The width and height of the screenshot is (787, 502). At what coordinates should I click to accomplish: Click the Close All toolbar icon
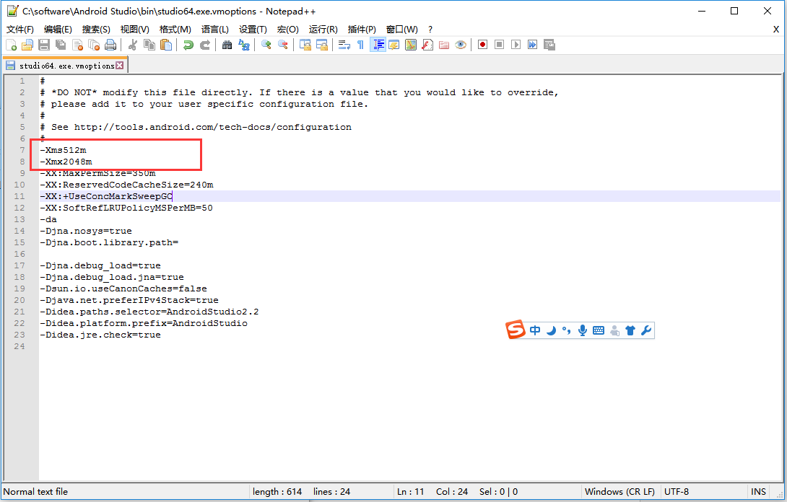pyautogui.click(x=94, y=45)
